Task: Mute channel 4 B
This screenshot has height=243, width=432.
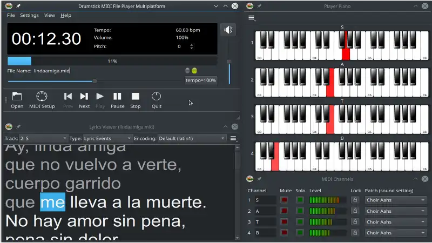Action: point(284,233)
